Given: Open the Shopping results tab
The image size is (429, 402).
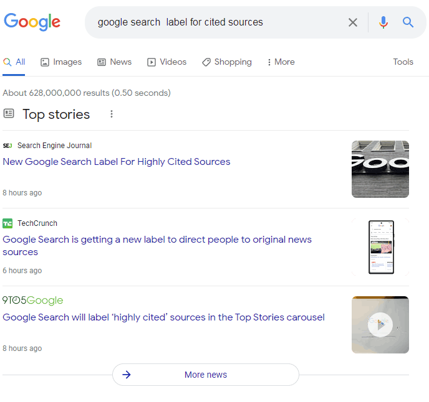Looking at the screenshot, I should [226, 62].
